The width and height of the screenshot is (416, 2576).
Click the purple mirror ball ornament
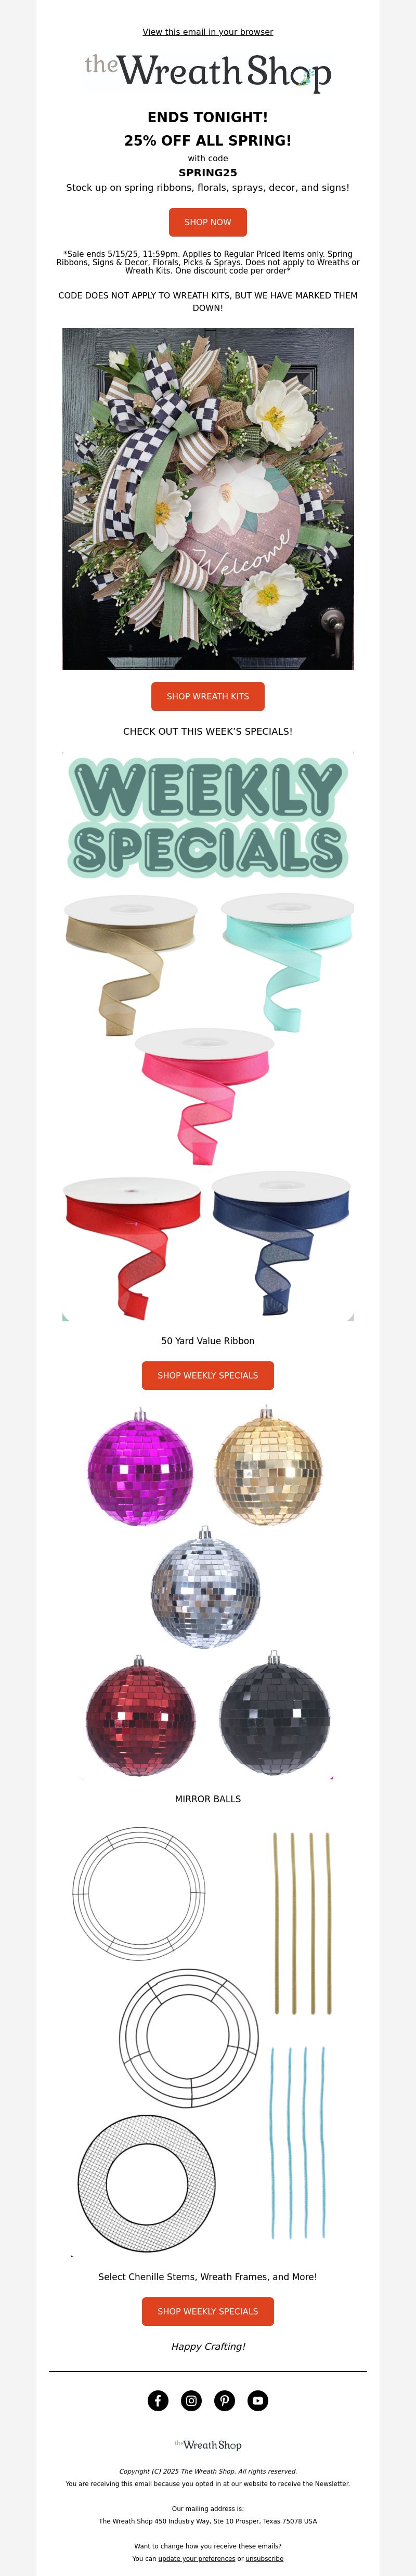point(140,1466)
